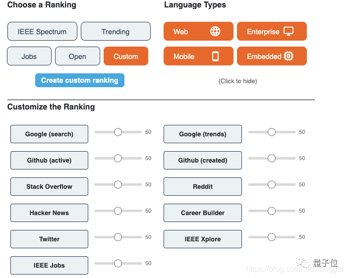Select the IEEE Spectrum ranking

pos(42,31)
